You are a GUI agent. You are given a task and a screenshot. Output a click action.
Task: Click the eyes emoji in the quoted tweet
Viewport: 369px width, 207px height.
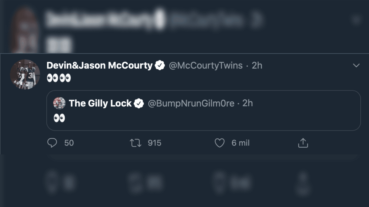click(59, 118)
